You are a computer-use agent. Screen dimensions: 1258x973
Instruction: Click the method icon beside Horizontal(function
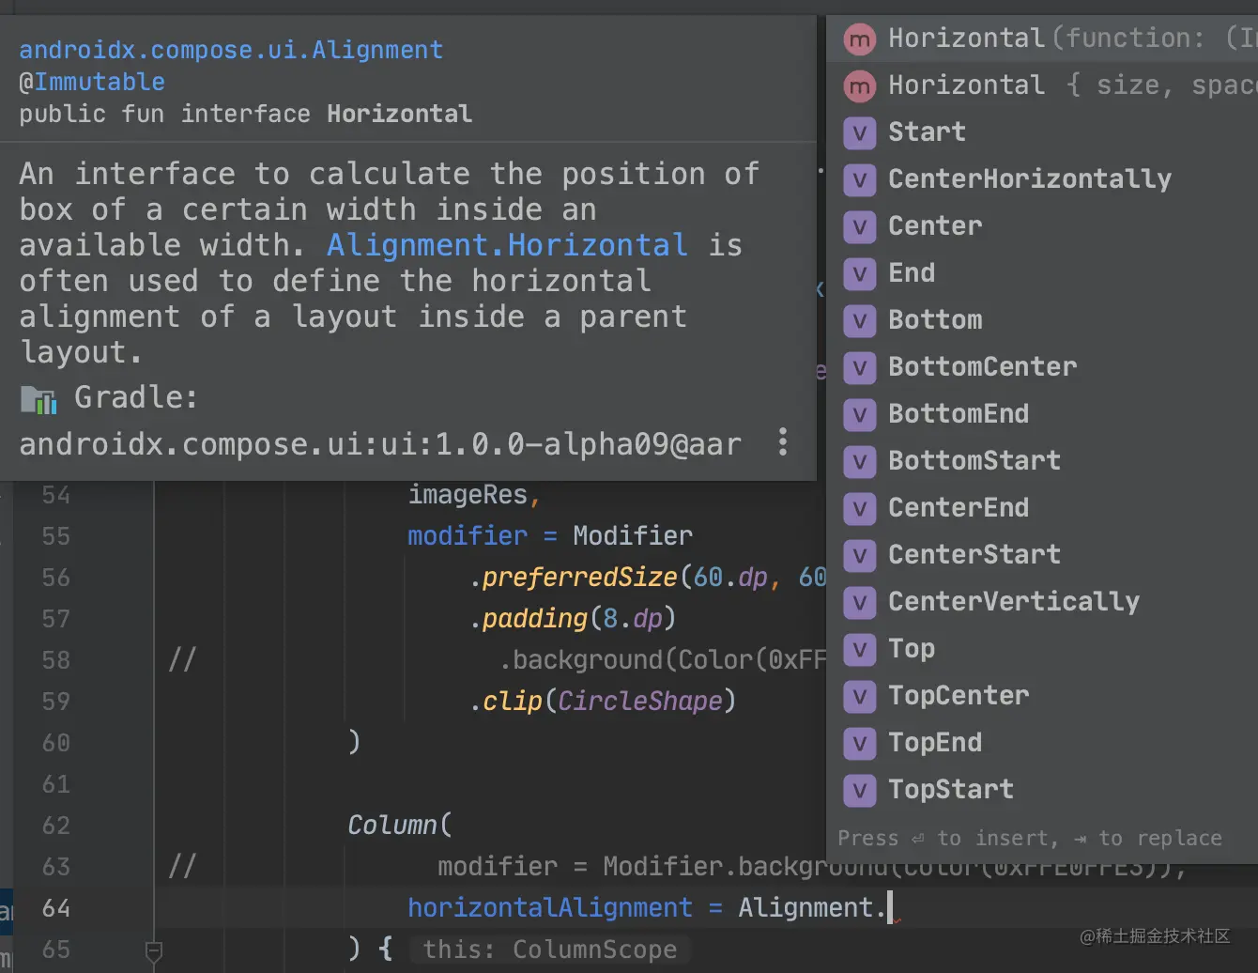point(859,39)
